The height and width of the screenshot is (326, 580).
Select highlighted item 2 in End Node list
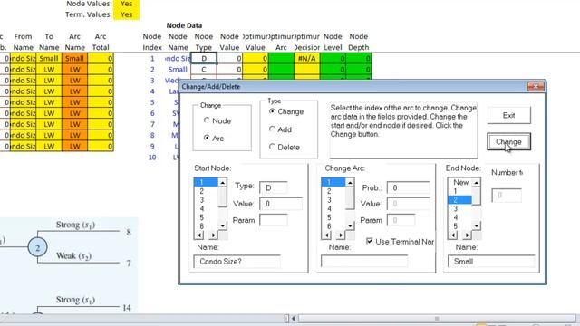click(x=460, y=200)
